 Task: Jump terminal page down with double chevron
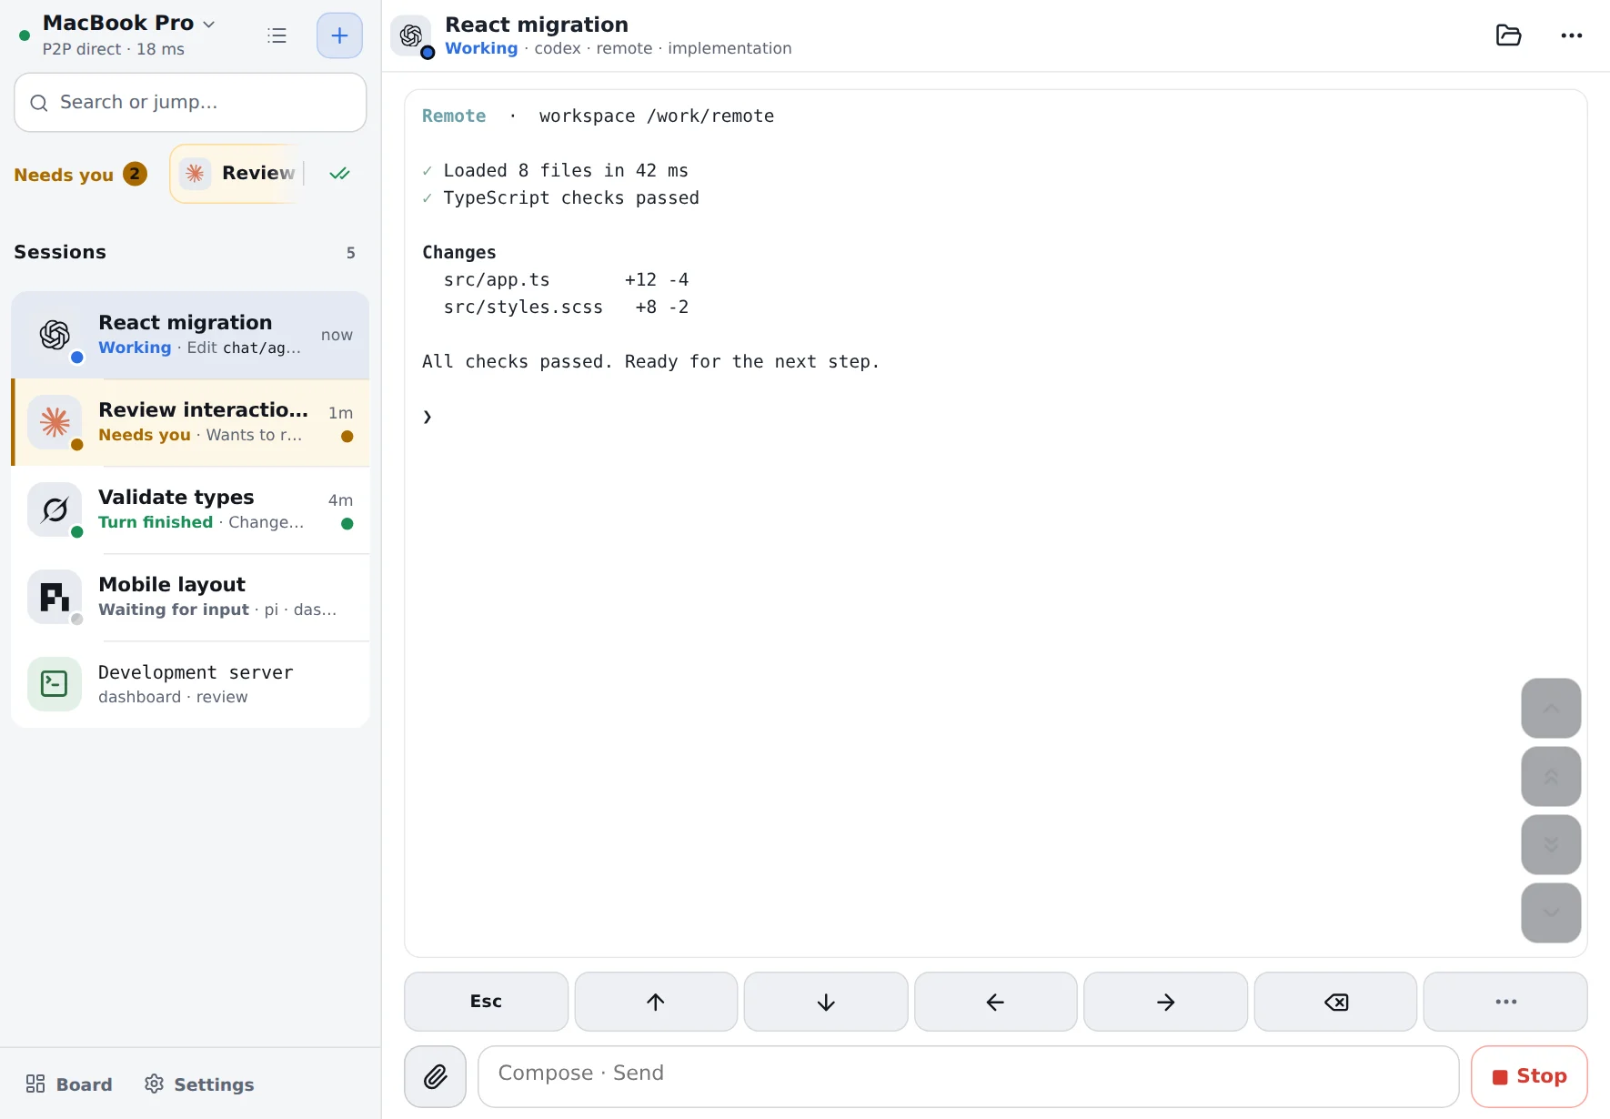click(1551, 844)
